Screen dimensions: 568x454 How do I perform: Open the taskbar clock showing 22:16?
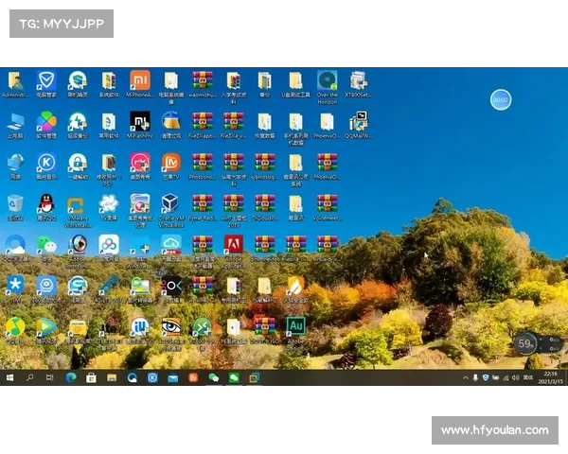(x=550, y=377)
